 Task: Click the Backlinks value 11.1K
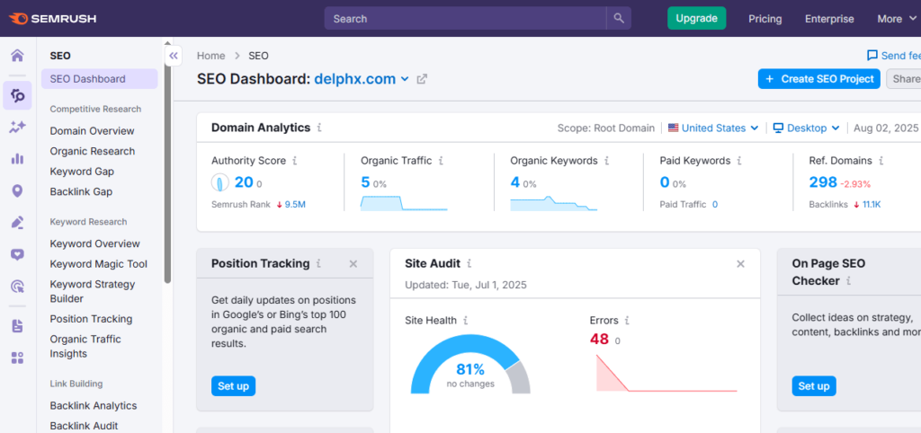click(872, 205)
